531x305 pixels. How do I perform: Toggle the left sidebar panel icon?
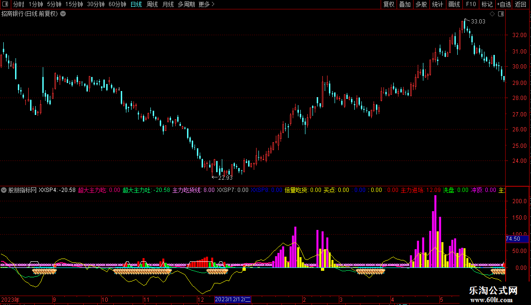pos(5,5)
